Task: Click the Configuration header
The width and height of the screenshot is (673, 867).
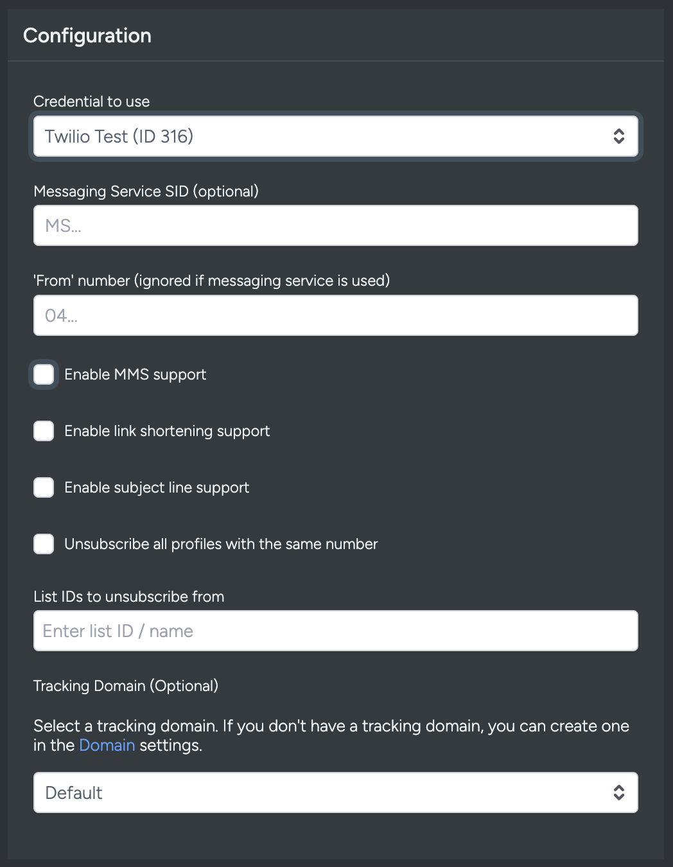Action: 87,35
